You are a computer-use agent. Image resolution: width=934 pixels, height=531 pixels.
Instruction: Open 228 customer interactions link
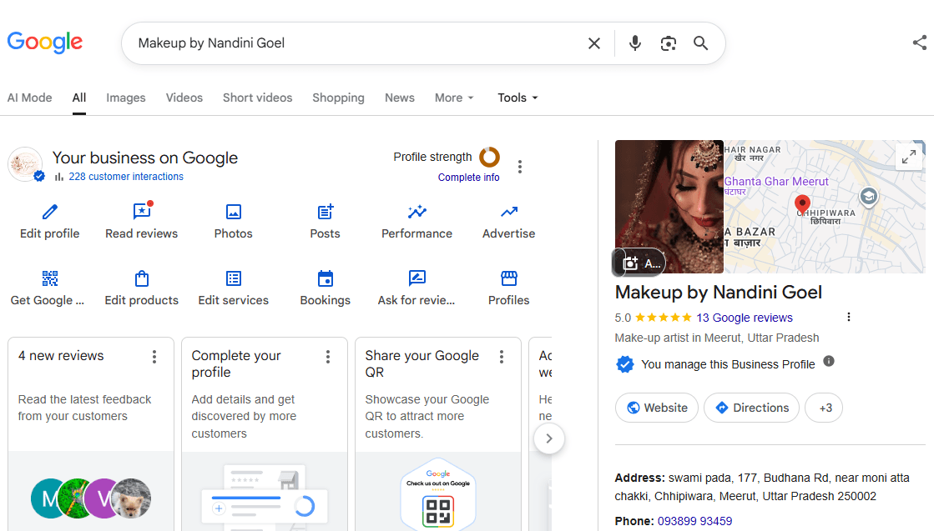click(126, 177)
